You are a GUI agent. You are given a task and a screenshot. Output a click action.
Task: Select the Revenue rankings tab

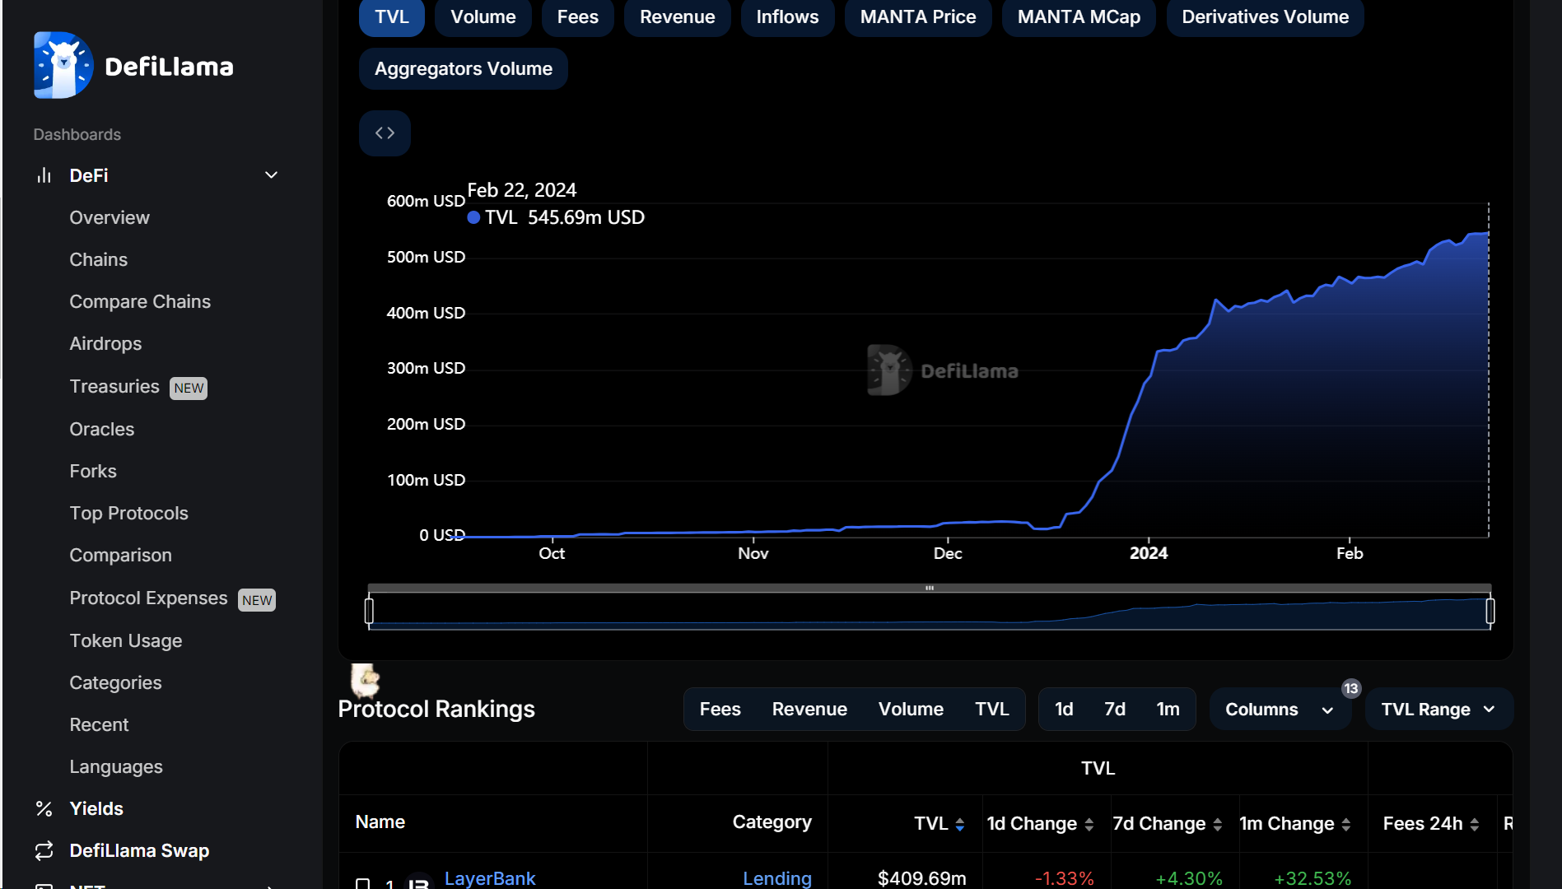(x=809, y=710)
